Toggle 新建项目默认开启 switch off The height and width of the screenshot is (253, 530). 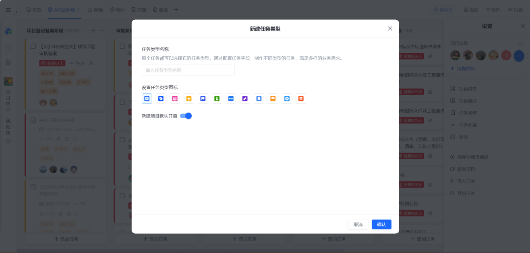186,116
